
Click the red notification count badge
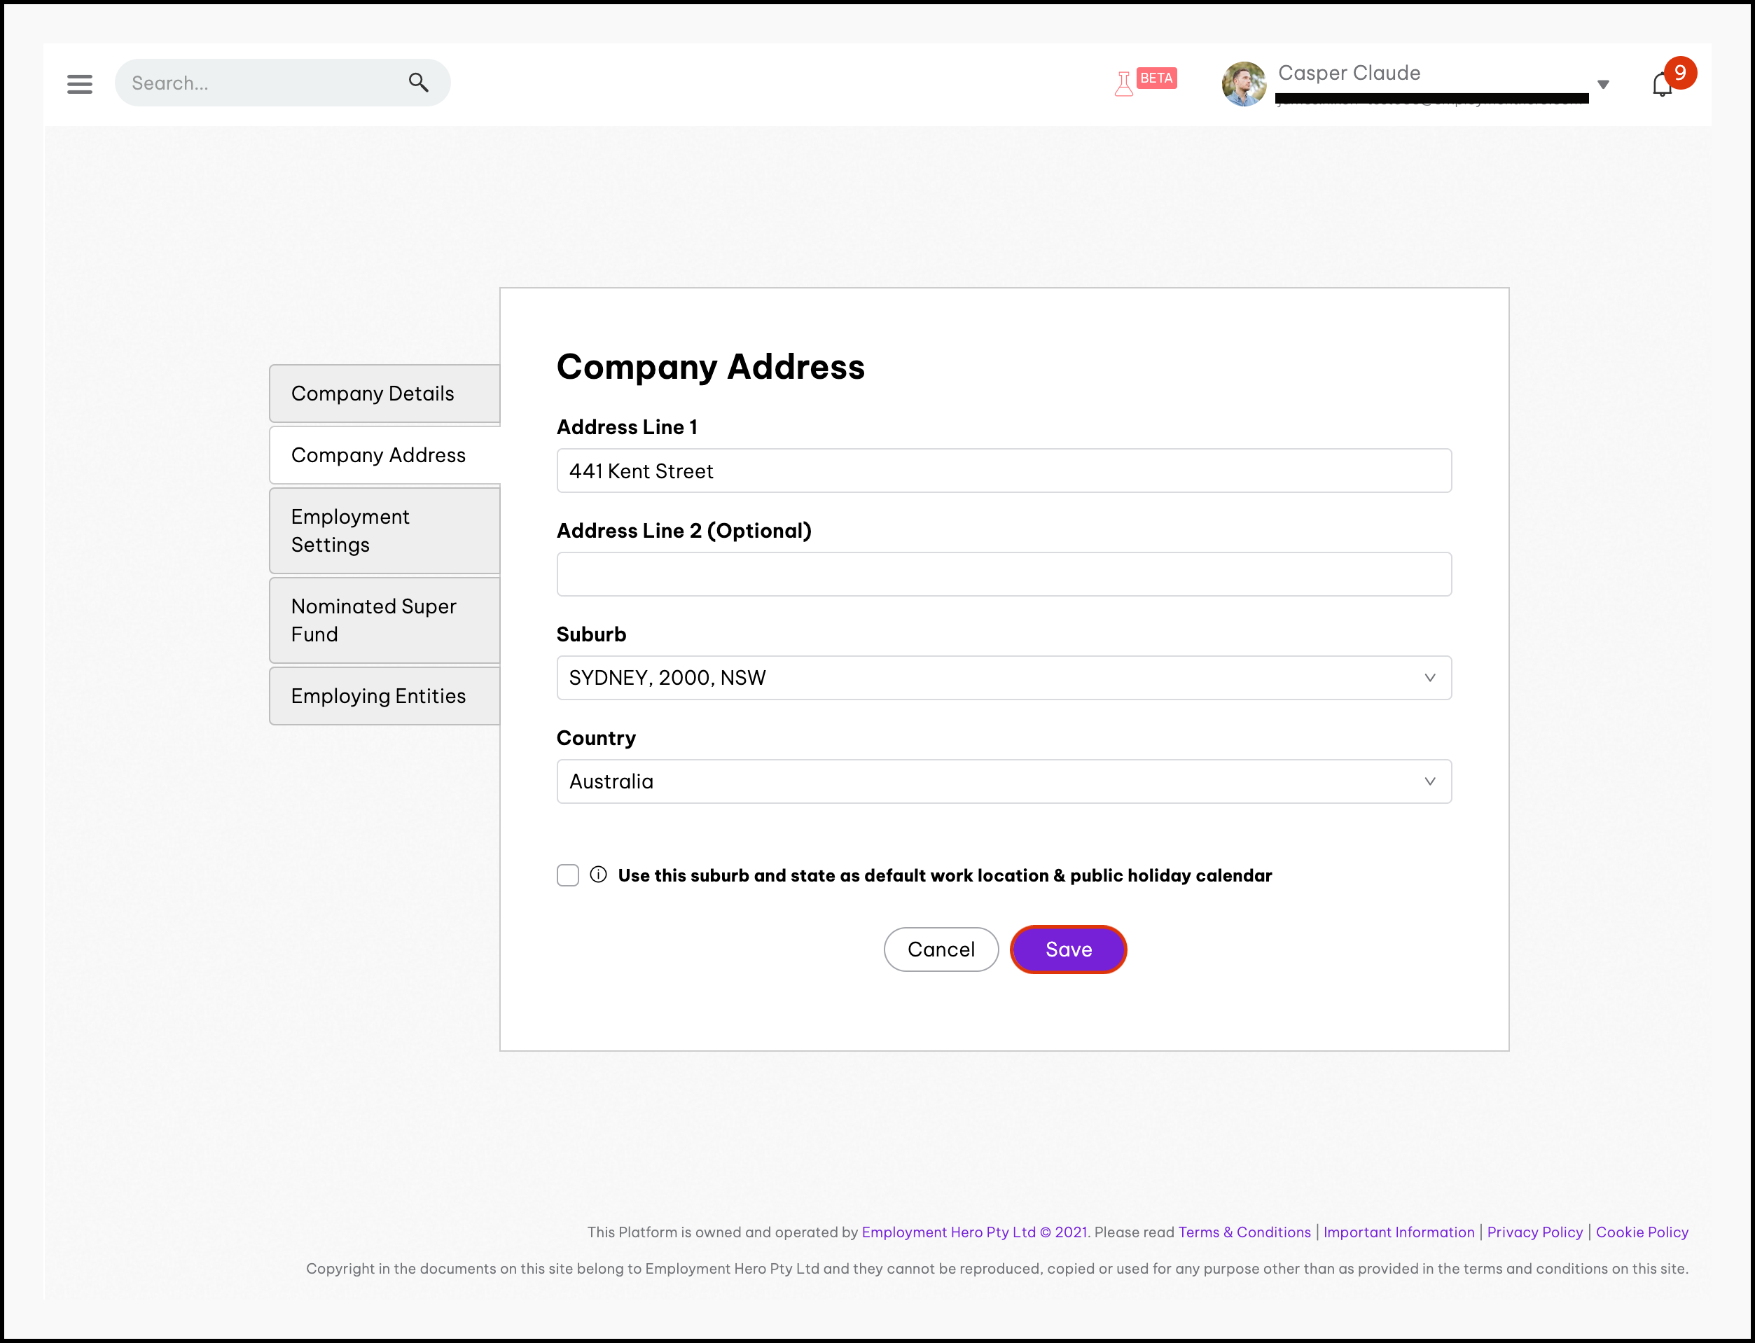point(1680,73)
